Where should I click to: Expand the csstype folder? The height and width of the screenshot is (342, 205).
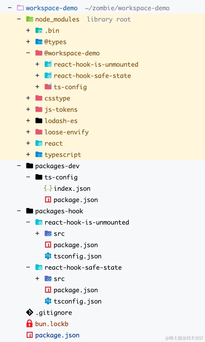coord(28,98)
